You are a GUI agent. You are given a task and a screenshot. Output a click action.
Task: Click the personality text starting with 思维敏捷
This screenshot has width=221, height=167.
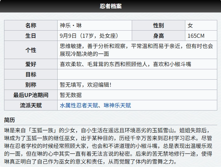click(x=136, y=50)
